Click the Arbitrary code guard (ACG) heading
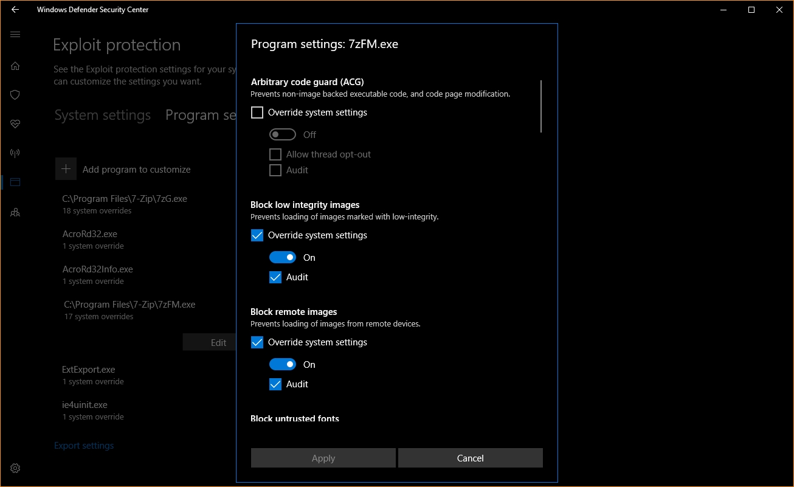Image resolution: width=794 pixels, height=487 pixels. click(308, 82)
